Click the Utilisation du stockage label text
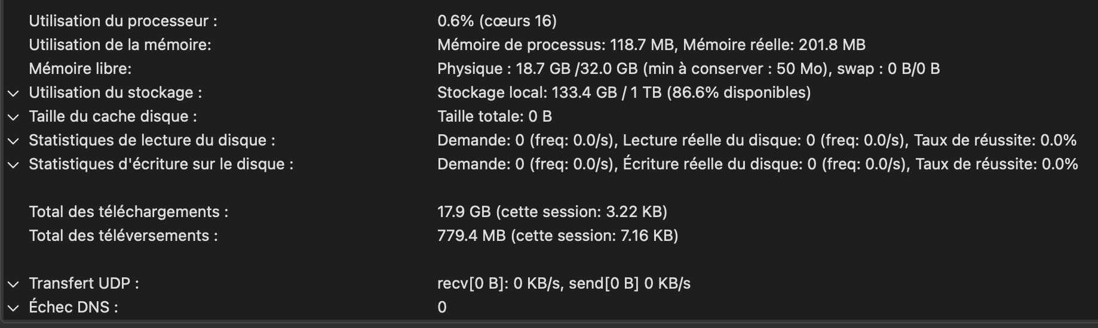This screenshot has width=1098, height=328. click(x=115, y=92)
